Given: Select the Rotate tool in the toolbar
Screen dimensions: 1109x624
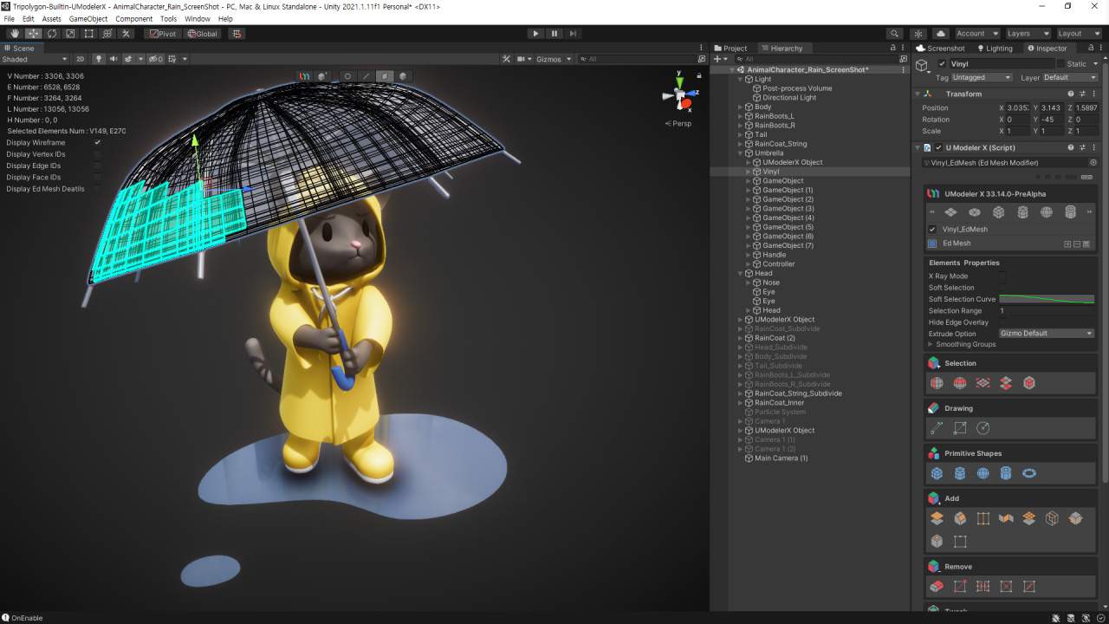Looking at the screenshot, I should [52, 34].
